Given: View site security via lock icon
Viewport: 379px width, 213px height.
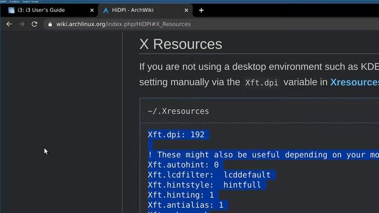Looking at the screenshot, I should [x=50, y=24].
